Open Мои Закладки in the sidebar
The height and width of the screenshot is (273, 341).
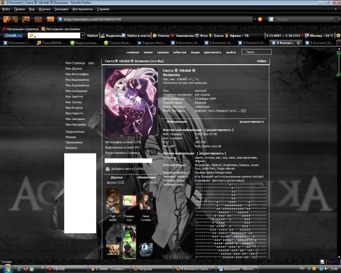[x=75, y=119]
